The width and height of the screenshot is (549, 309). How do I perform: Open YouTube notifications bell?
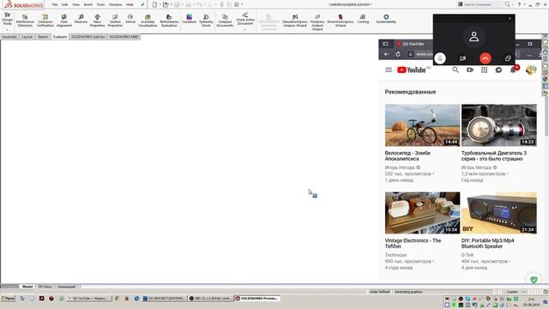pos(513,70)
